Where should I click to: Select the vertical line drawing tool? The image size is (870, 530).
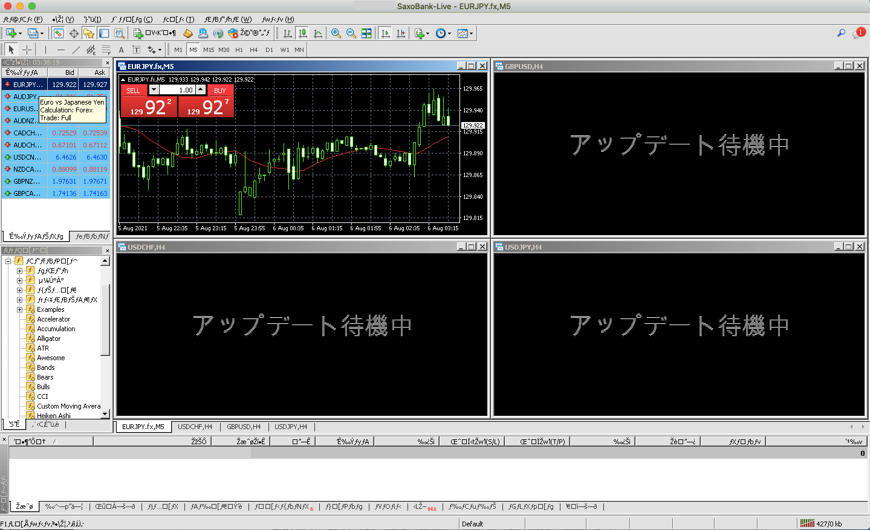coord(45,50)
